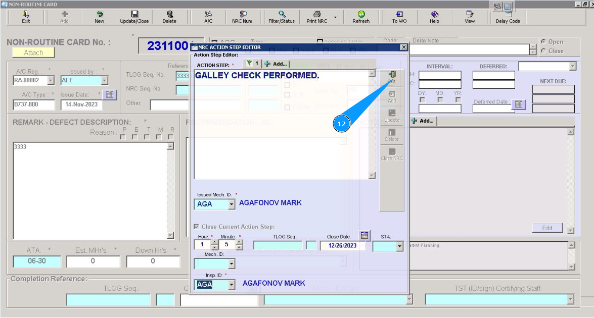Open the Issue Date calendar icon
The width and height of the screenshot is (594, 318).
pos(110,94)
